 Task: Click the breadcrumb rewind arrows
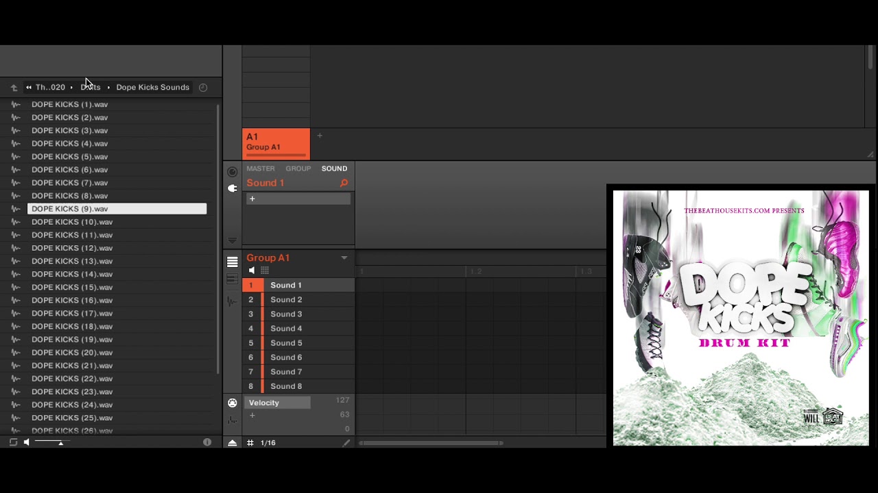(x=29, y=88)
